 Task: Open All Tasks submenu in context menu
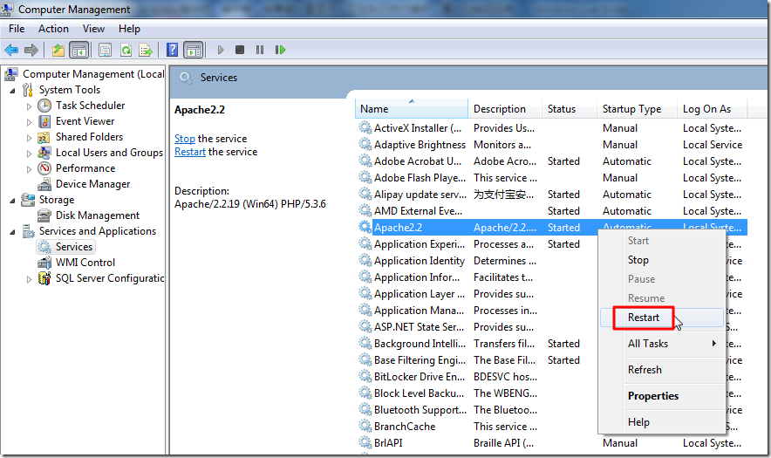661,344
